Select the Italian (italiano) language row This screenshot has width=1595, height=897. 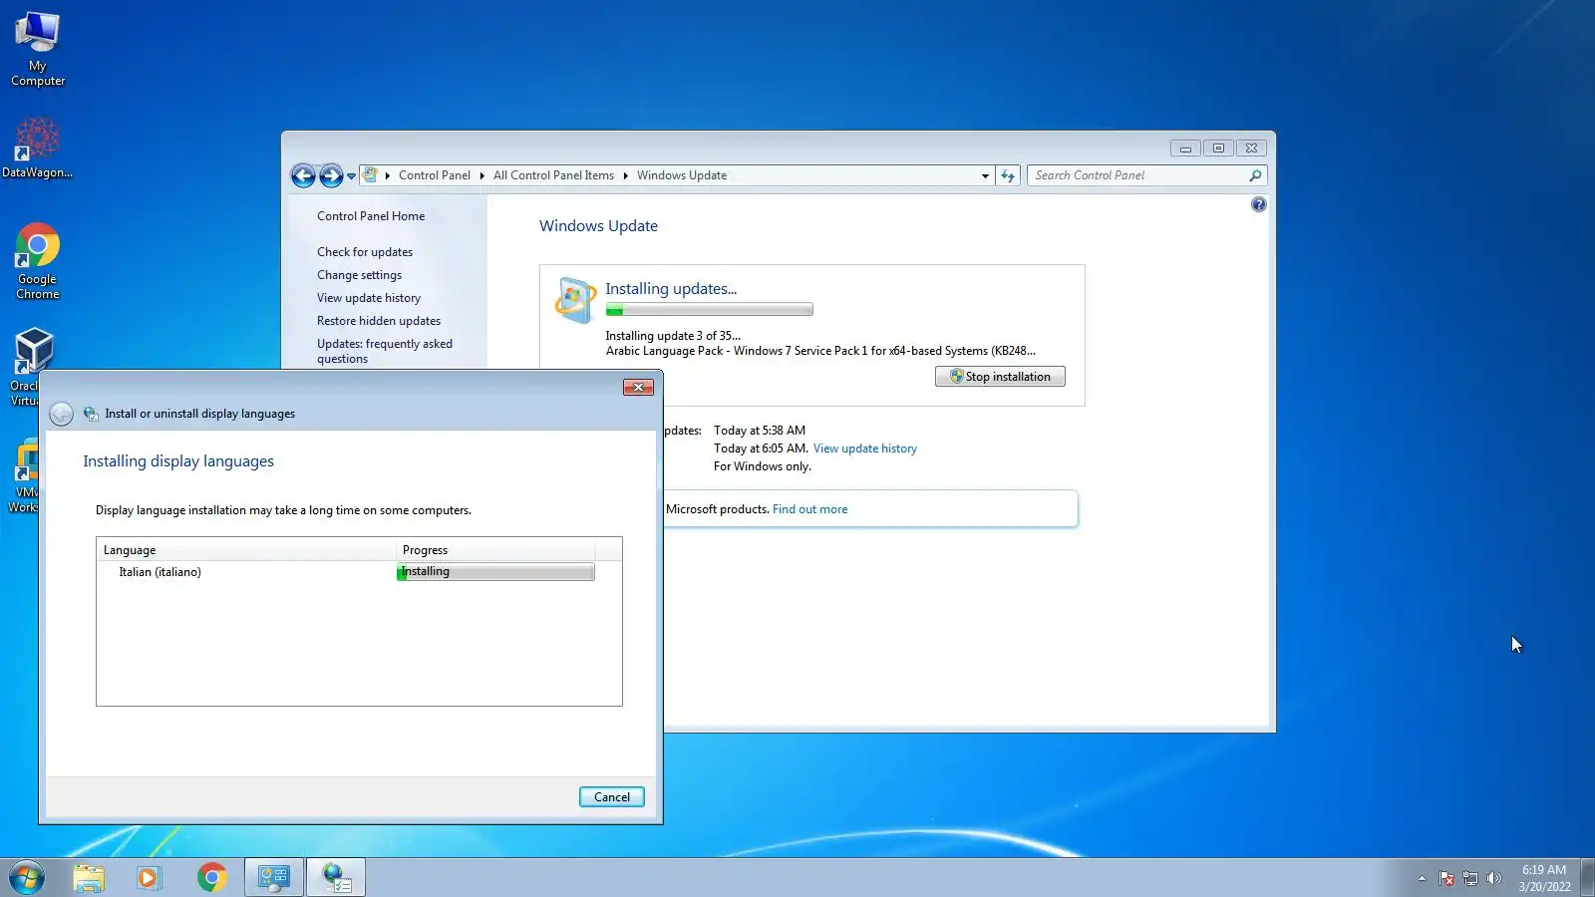(359, 572)
